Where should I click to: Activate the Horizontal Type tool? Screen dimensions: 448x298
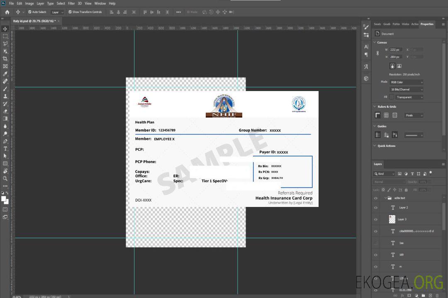(5, 149)
